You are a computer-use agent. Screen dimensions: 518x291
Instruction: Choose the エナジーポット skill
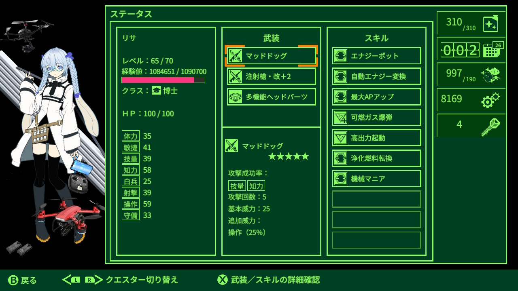[x=377, y=56]
